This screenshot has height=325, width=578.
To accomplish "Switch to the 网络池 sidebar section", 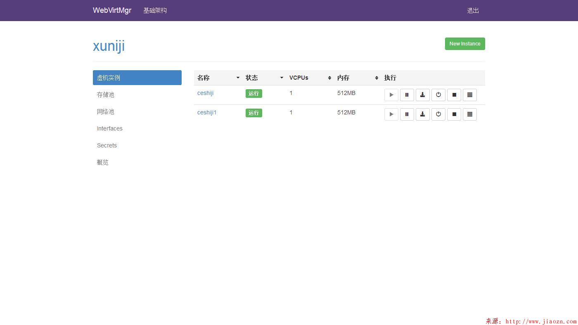I will (106, 111).
